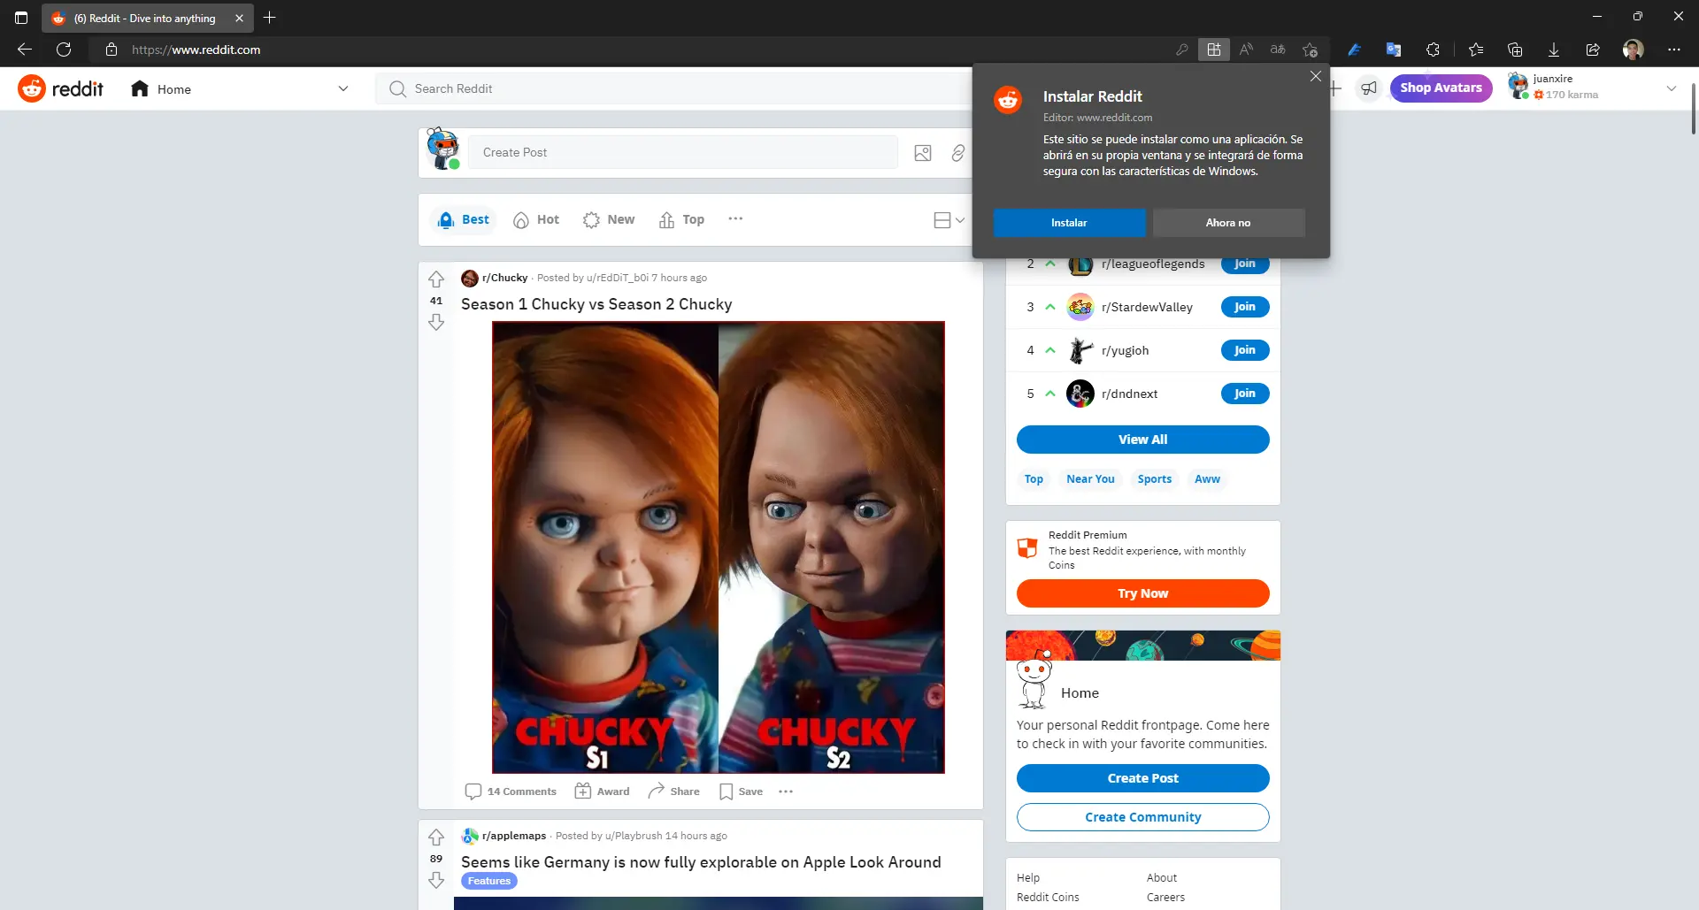
Task: Open the browser Extensions puzzle icon
Action: pos(1433,50)
